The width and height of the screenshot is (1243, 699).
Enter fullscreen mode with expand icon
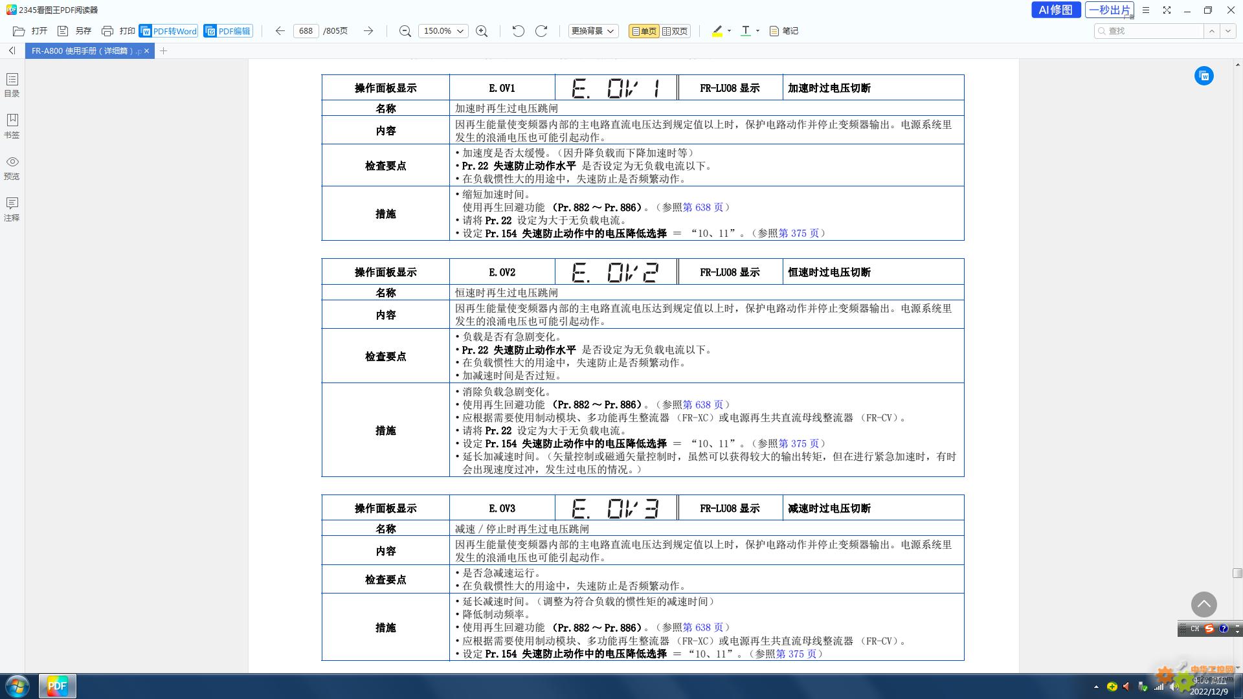pos(1167,10)
